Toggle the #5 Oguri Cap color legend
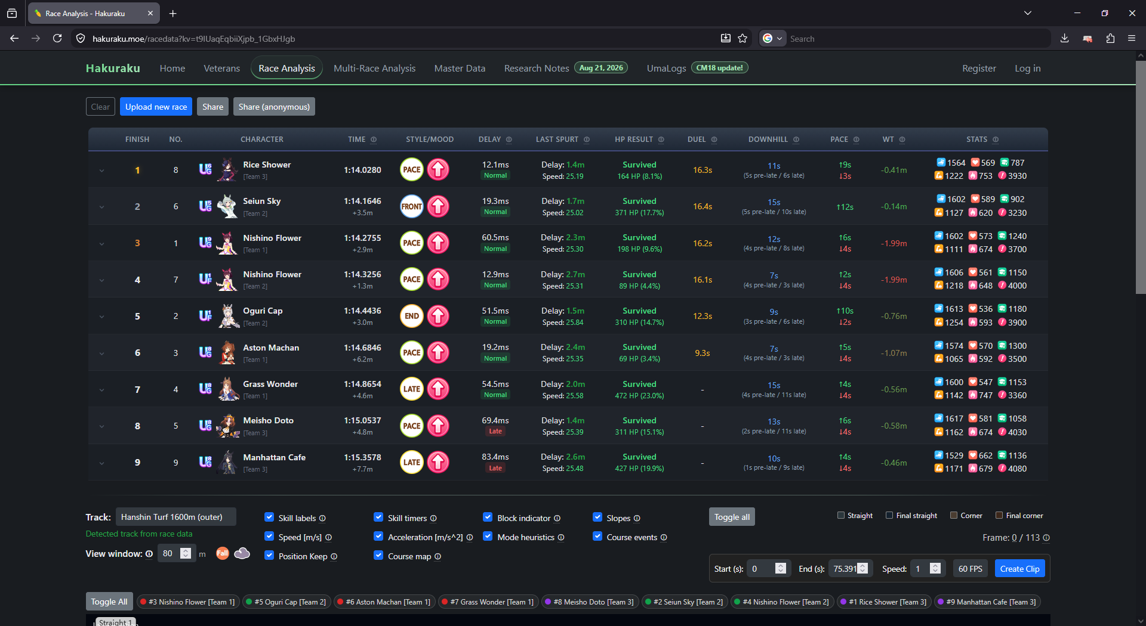Viewport: 1146px width, 626px height. [286, 602]
